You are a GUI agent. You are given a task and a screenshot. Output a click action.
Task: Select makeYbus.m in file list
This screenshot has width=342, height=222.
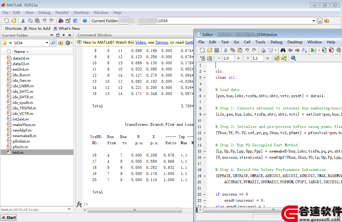click(24, 125)
